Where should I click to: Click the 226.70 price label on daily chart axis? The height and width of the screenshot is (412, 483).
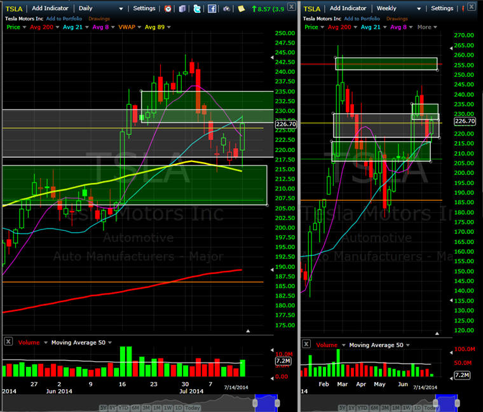pyautogui.click(x=285, y=124)
